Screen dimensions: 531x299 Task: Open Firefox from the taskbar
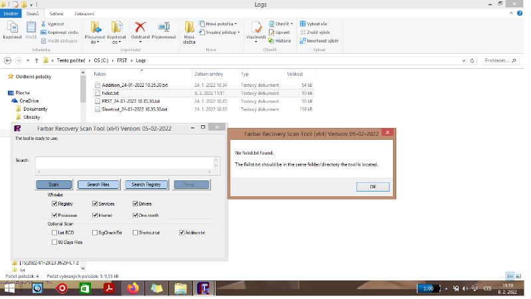tap(133, 288)
